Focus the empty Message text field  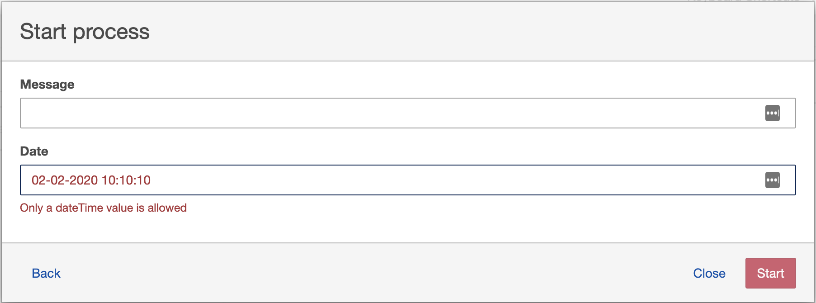pos(408,113)
